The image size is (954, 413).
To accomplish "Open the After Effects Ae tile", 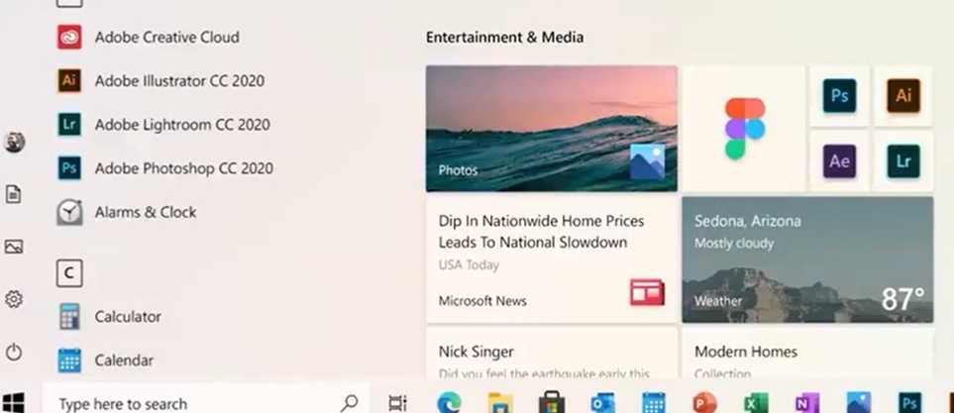I will pyautogui.click(x=840, y=161).
